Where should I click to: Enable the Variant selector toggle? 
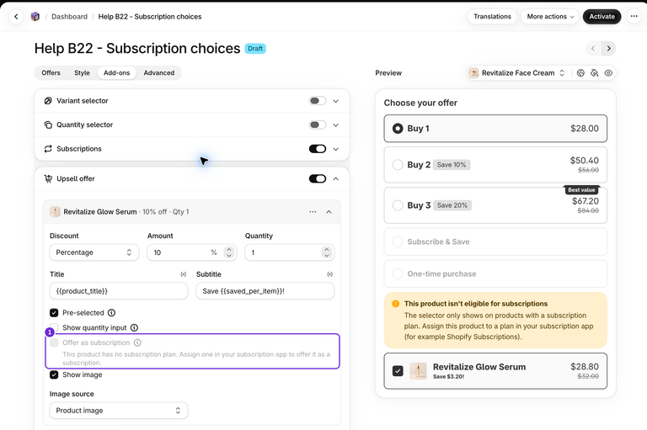coord(318,101)
